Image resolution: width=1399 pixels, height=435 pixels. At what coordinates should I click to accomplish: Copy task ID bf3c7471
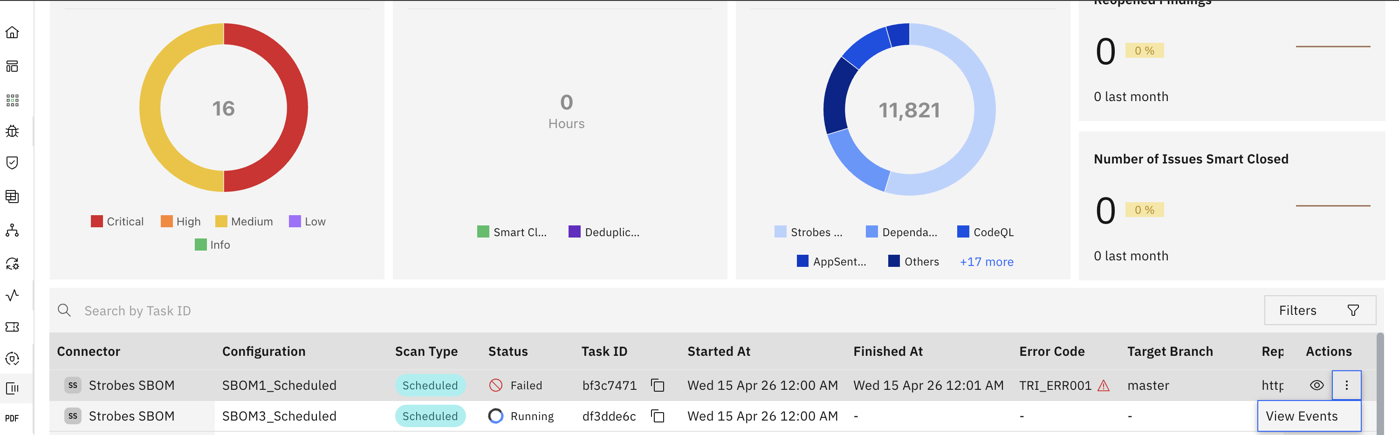click(x=658, y=386)
